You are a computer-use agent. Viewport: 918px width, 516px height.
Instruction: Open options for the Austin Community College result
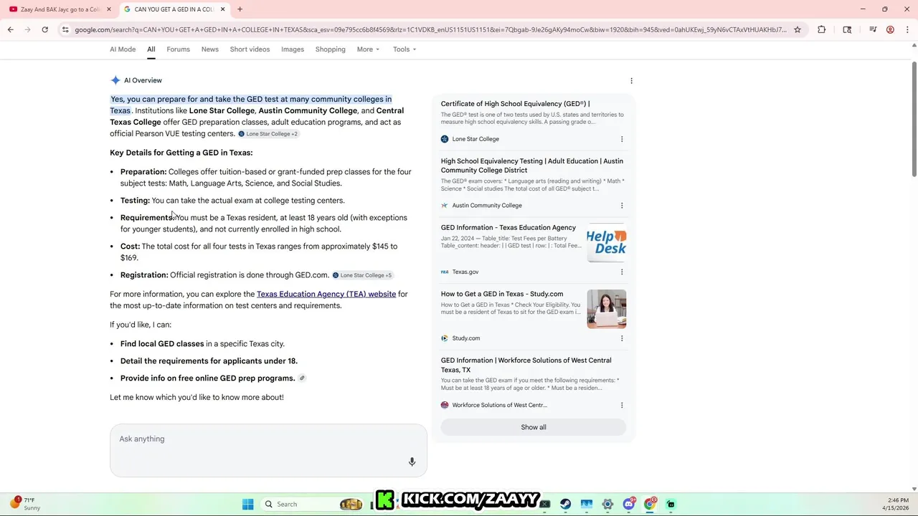pos(622,206)
